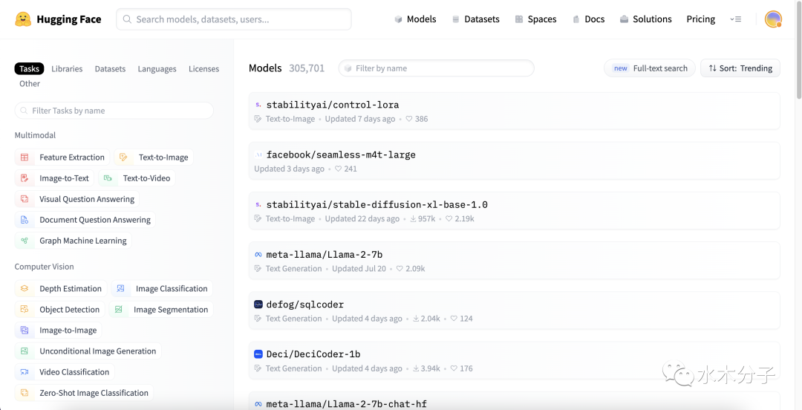Click the 957k downloads on stable-diffusion-xl
This screenshot has height=410, width=802.
[423, 218]
